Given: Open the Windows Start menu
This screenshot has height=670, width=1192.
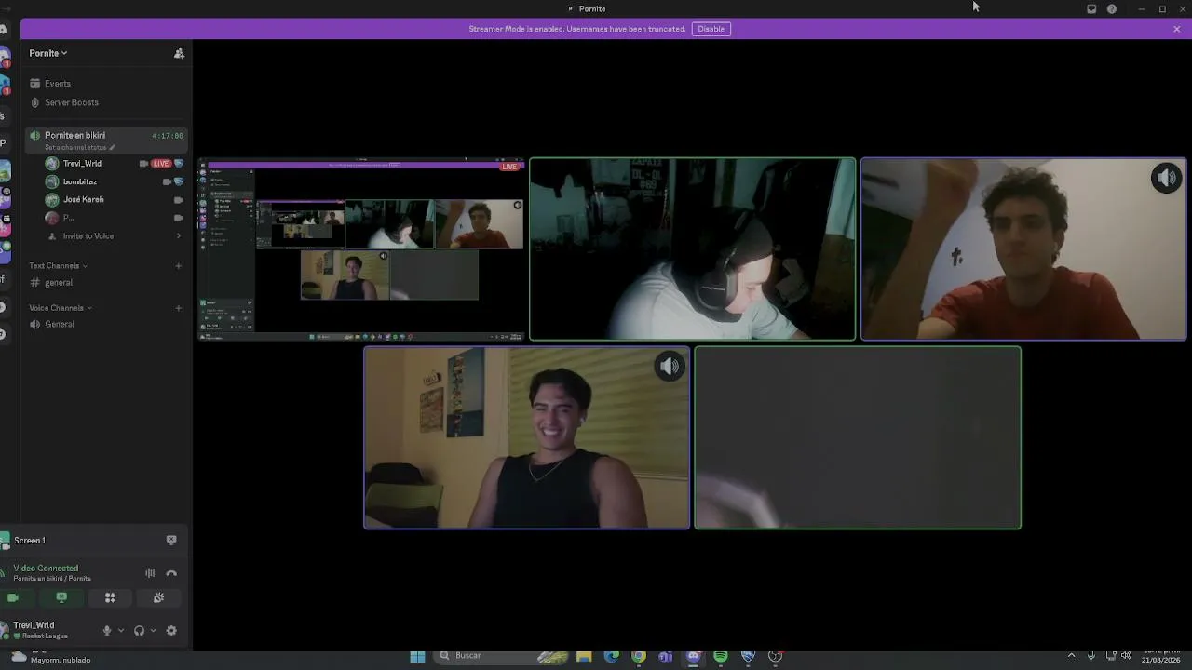Looking at the screenshot, I should [x=417, y=656].
